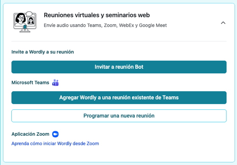Click the Zoom camera logo icon

pyautogui.click(x=55, y=134)
